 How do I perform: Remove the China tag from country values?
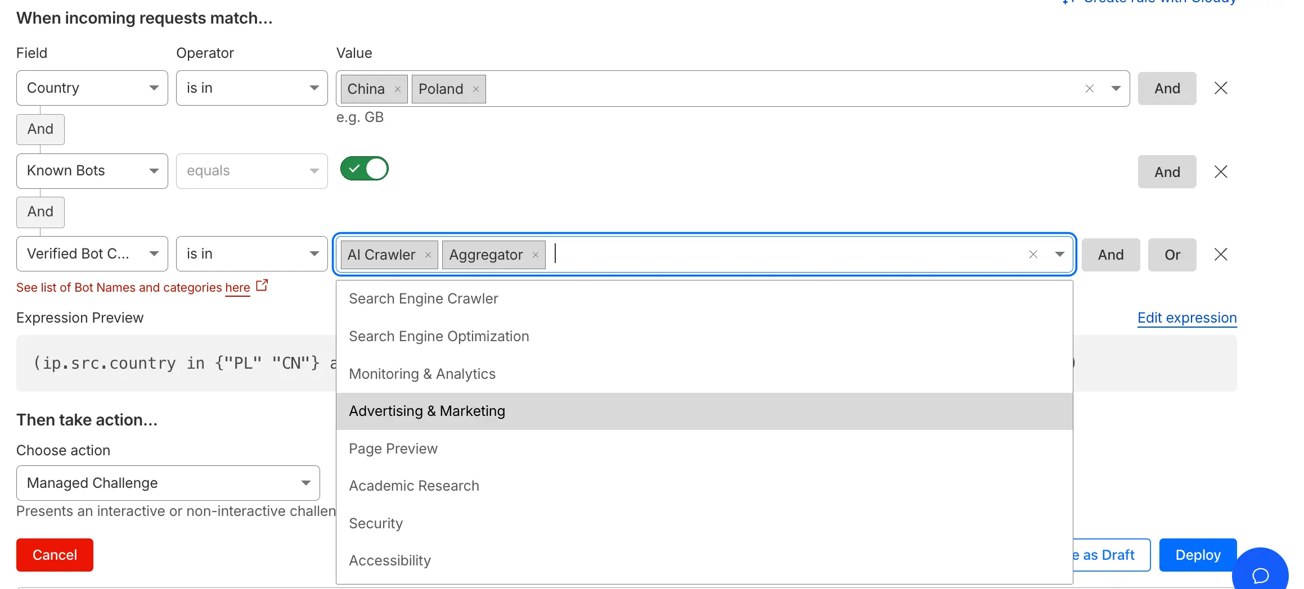(398, 89)
